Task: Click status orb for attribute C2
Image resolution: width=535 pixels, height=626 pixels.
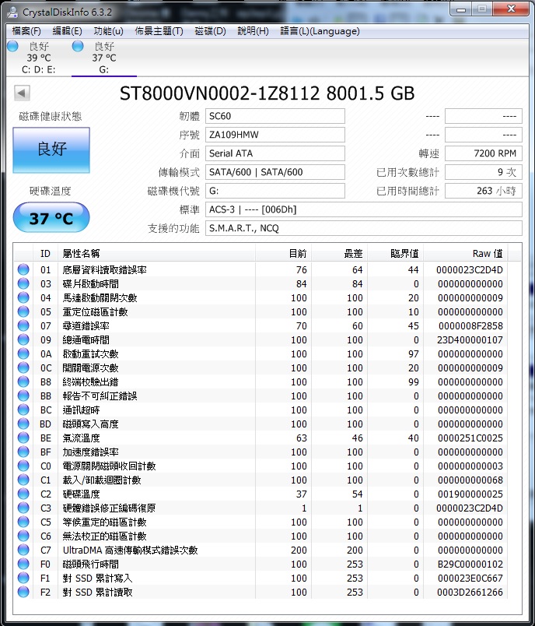Action: click(23, 494)
